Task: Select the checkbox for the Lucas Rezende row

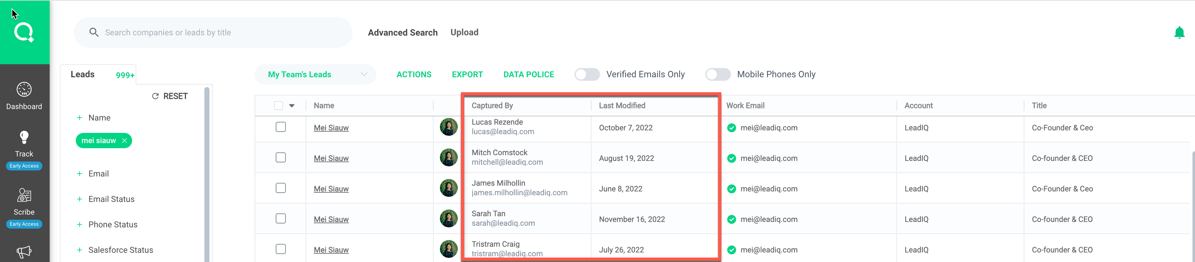Action: coord(281,127)
